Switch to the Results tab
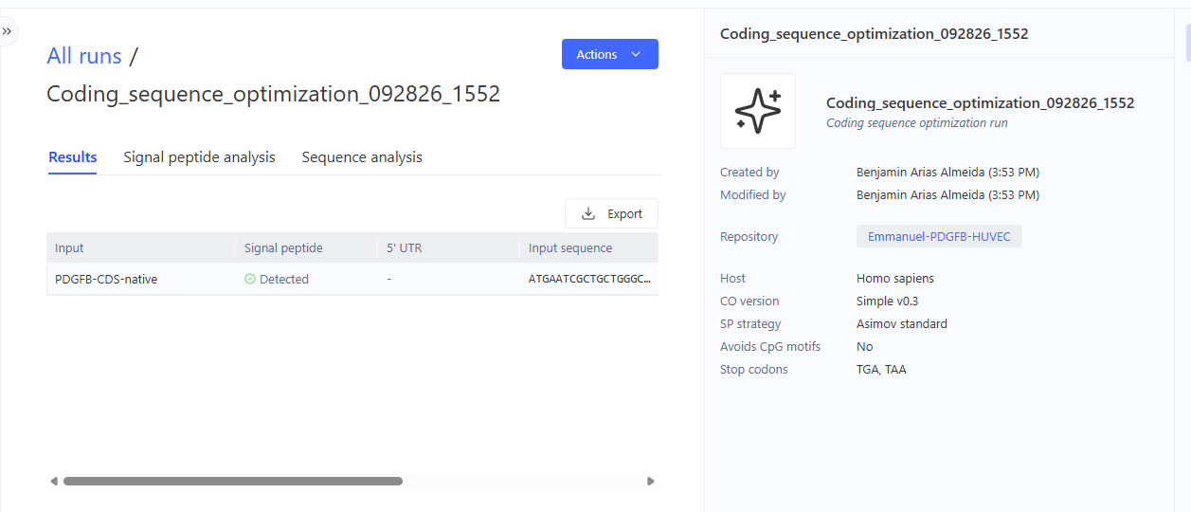1191x512 pixels. point(73,157)
